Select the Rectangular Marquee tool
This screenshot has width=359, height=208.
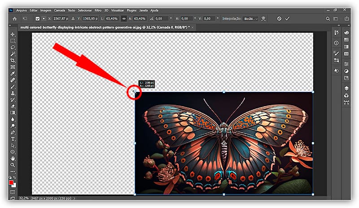click(13, 41)
